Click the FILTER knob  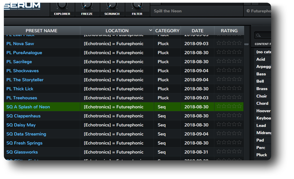[x=137, y=5]
